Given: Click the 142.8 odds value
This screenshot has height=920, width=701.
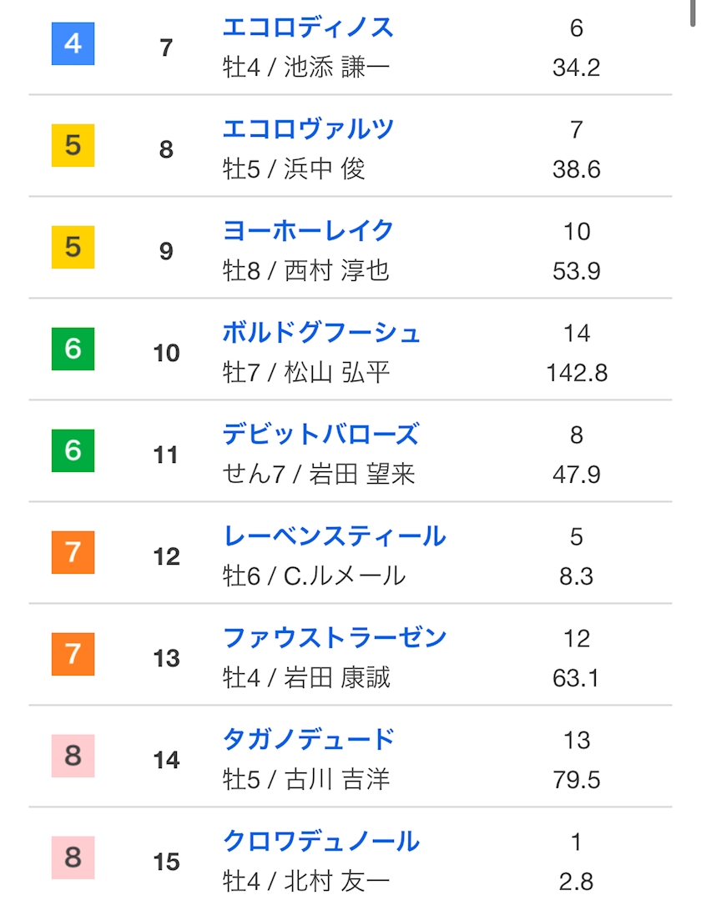Looking at the screenshot, I should point(577,373).
